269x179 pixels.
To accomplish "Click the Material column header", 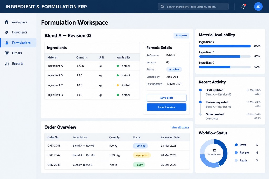I will point(52,57).
